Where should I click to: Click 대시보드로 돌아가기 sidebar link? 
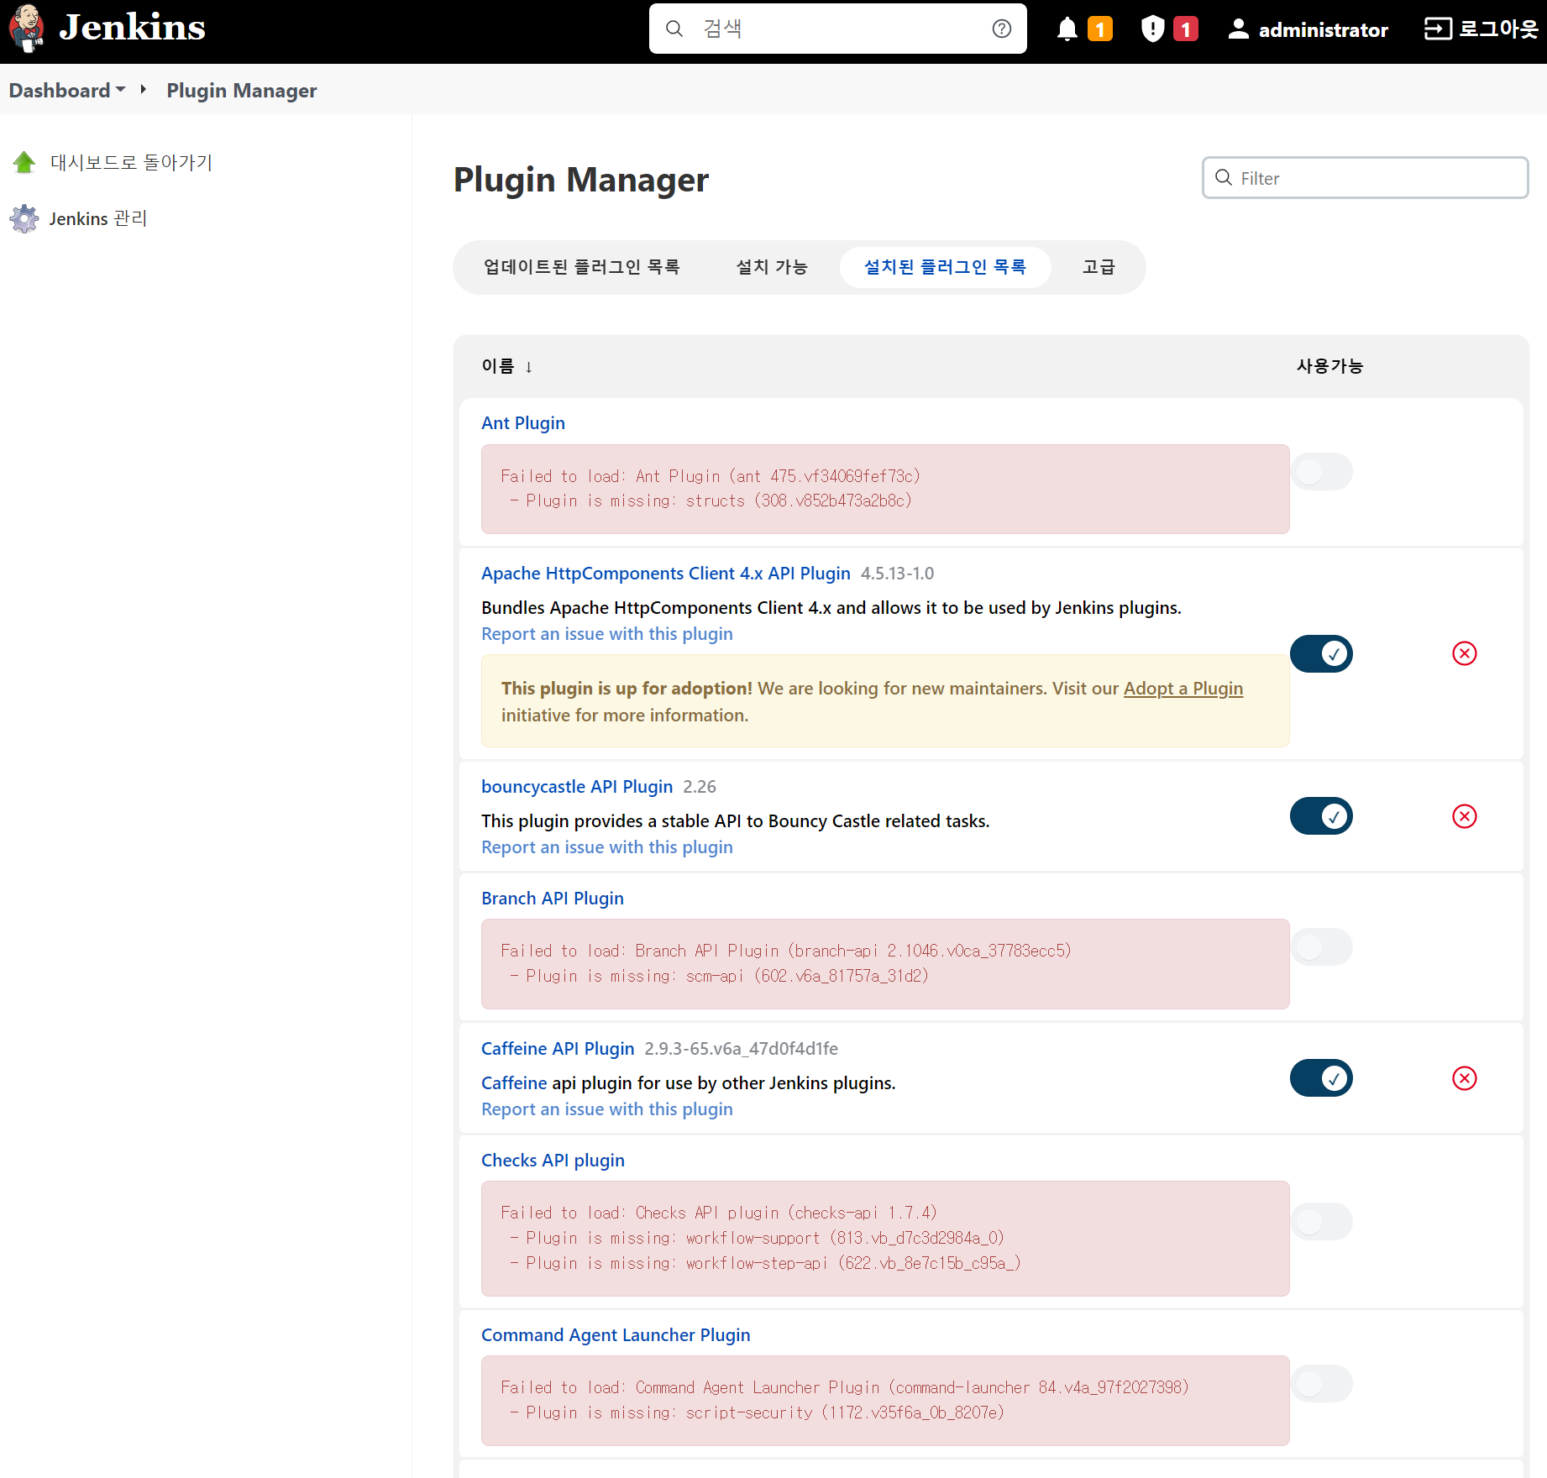[x=132, y=162]
